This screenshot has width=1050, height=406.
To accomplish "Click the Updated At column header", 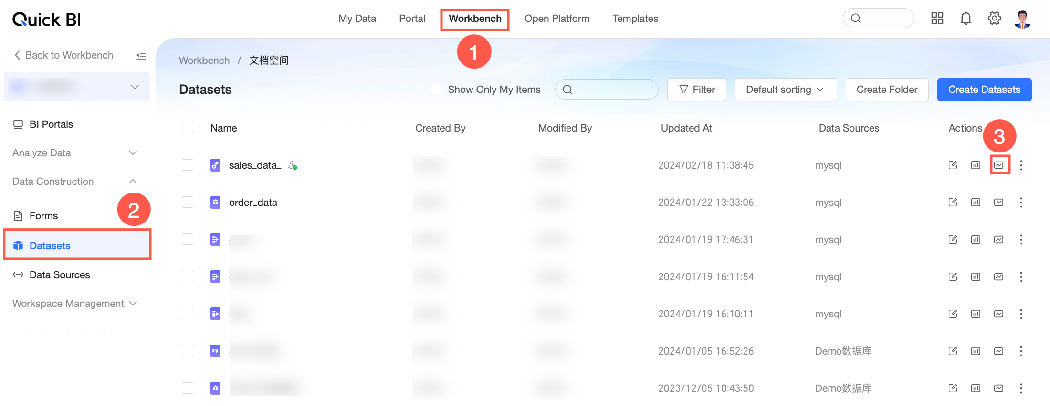I will click(x=686, y=128).
